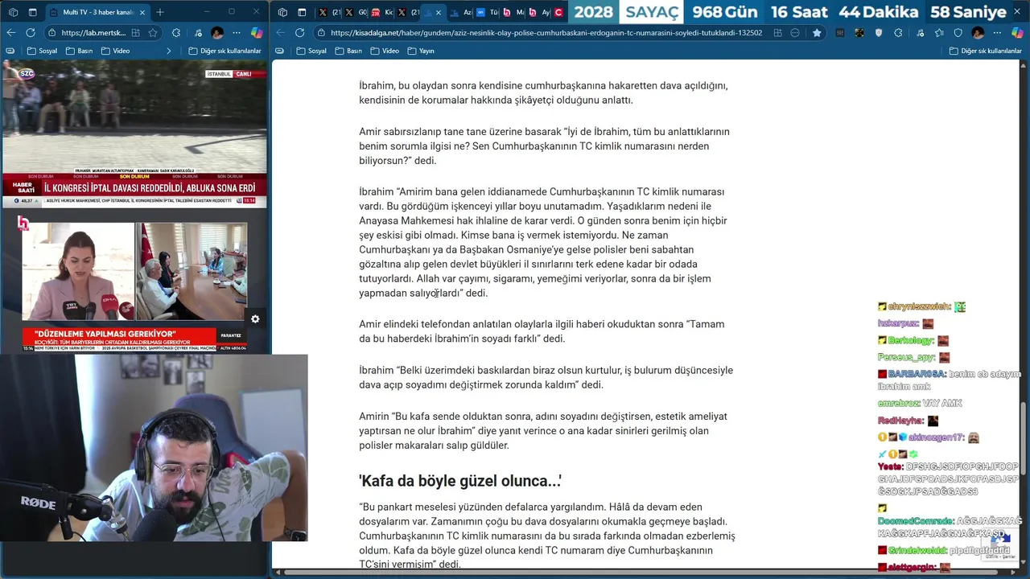This screenshot has height=579, width=1030.
Task: Open workspaces icon in kisadalga window
Action: [282, 12]
